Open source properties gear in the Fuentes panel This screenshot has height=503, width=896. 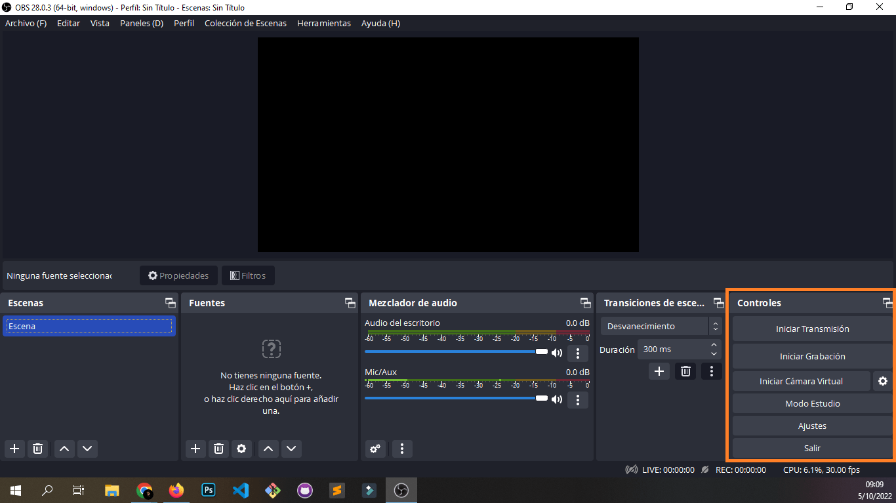[x=241, y=449]
